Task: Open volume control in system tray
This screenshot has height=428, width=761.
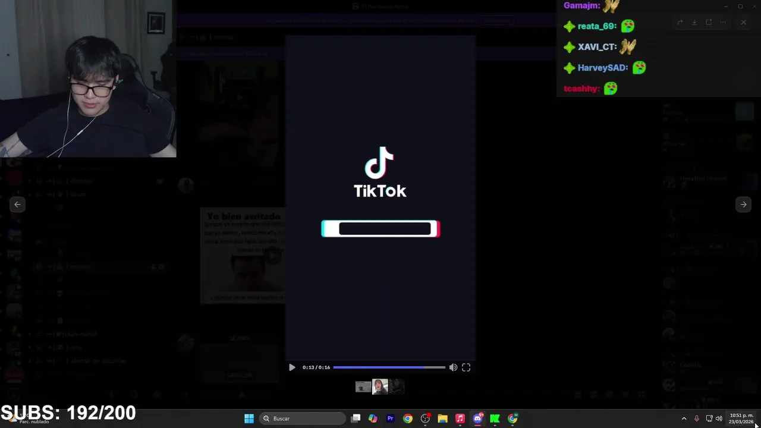Action: [719, 418]
